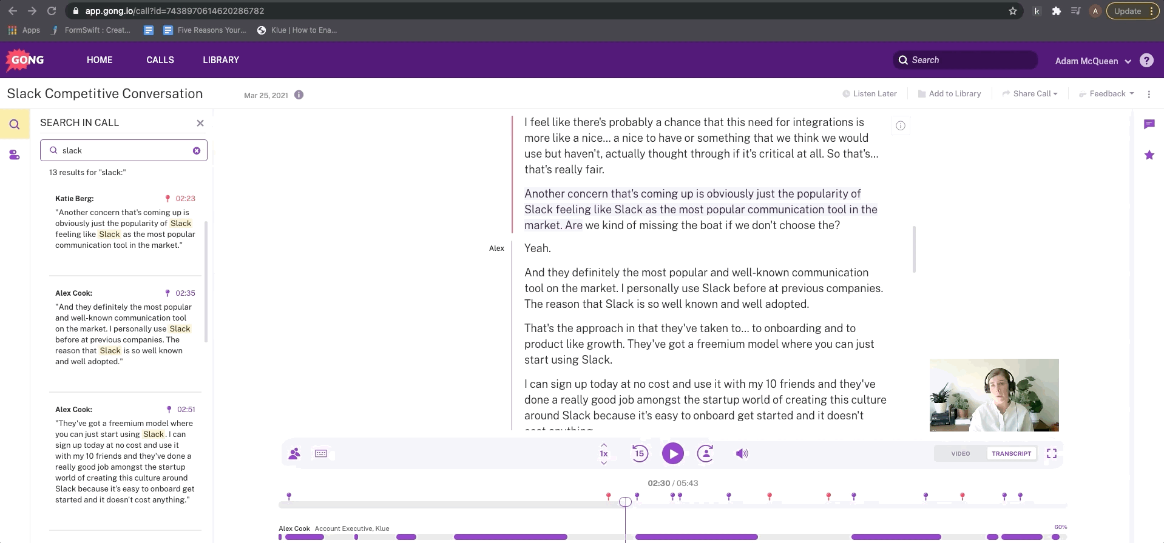Increase playback speed with up arrow
This screenshot has height=543, width=1164.
click(x=604, y=445)
